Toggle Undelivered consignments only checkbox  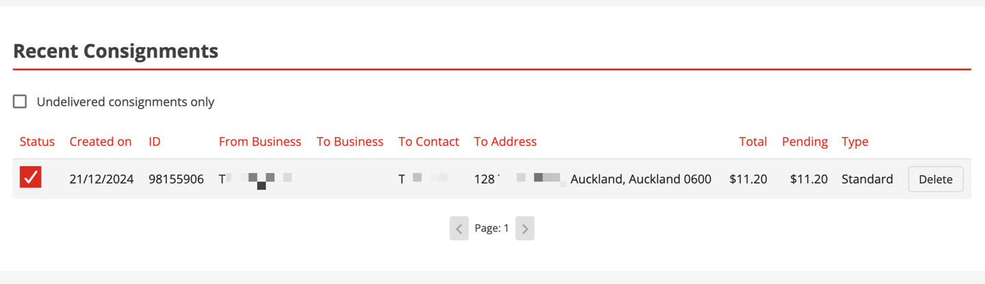click(x=21, y=102)
